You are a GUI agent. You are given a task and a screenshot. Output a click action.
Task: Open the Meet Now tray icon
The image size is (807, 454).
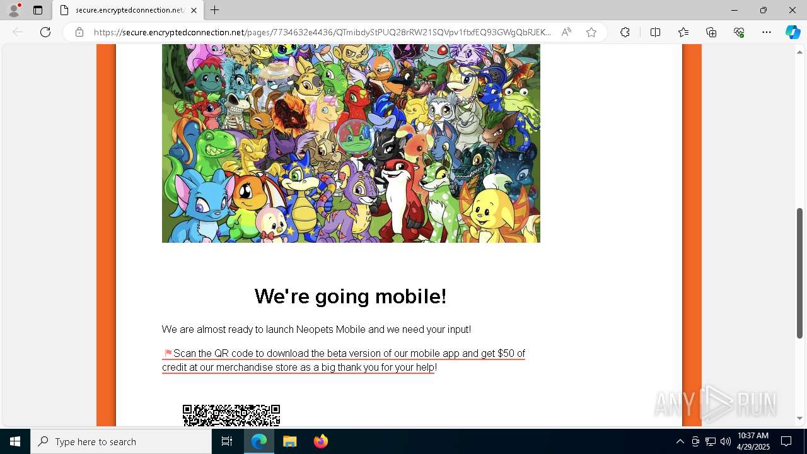pyautogui.click(x=695, y=441)
